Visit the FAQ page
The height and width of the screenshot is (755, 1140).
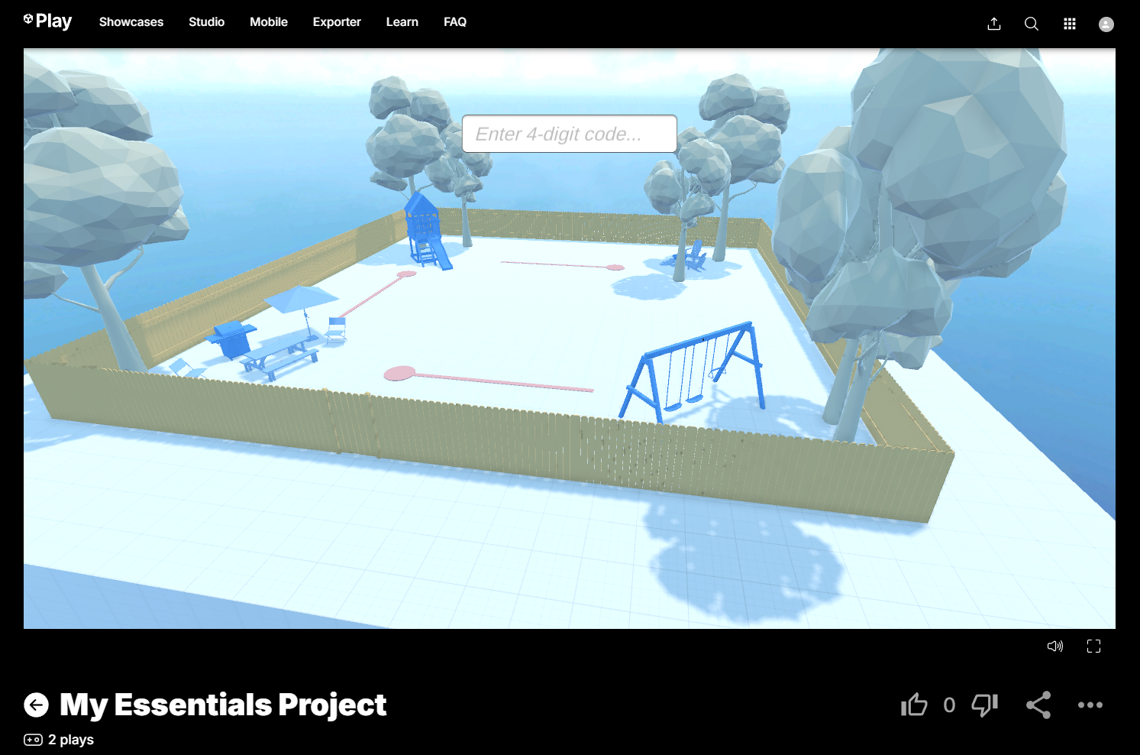click(x=455, y=22)
